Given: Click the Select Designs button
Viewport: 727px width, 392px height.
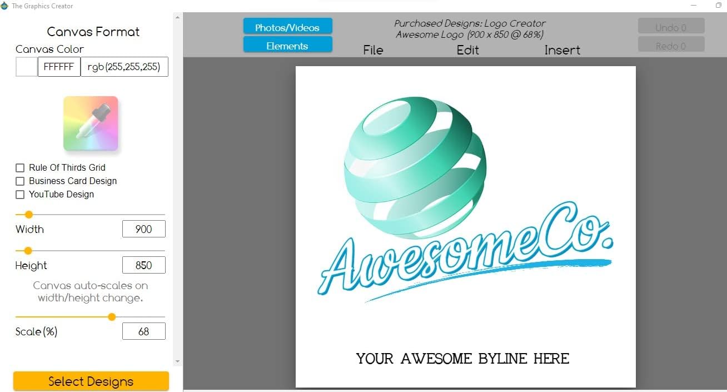Looking at the screenshot, I should pyautogui.click(x=91, y=381).
